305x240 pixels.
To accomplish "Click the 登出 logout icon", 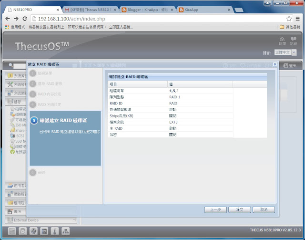I will [x=285, y=65].
